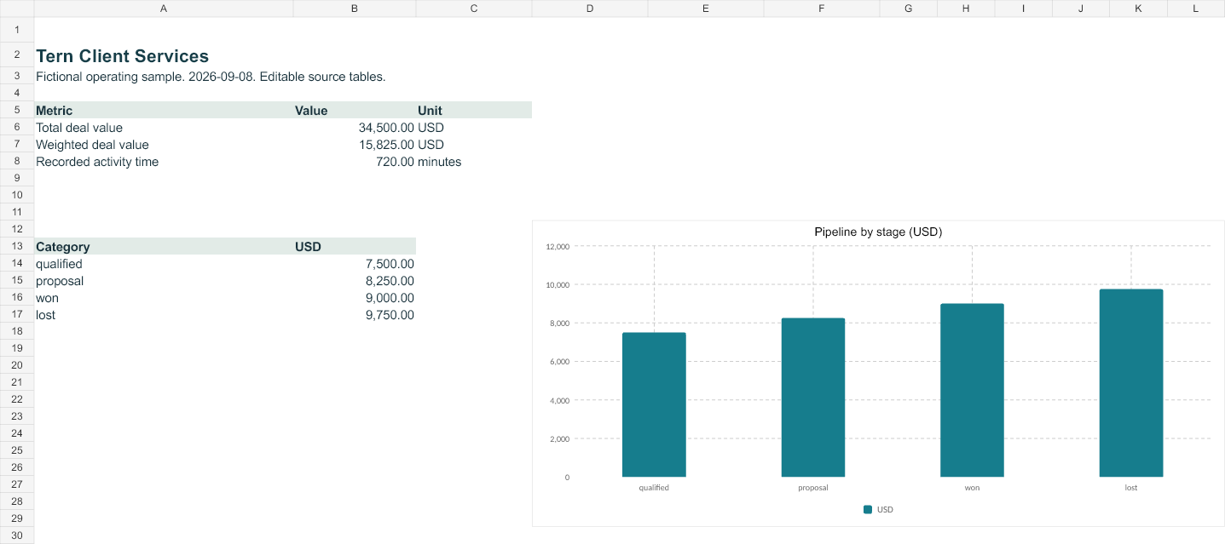Select row 1 header
Viewport: 1225px width, 544px height.
click(17, 30)
